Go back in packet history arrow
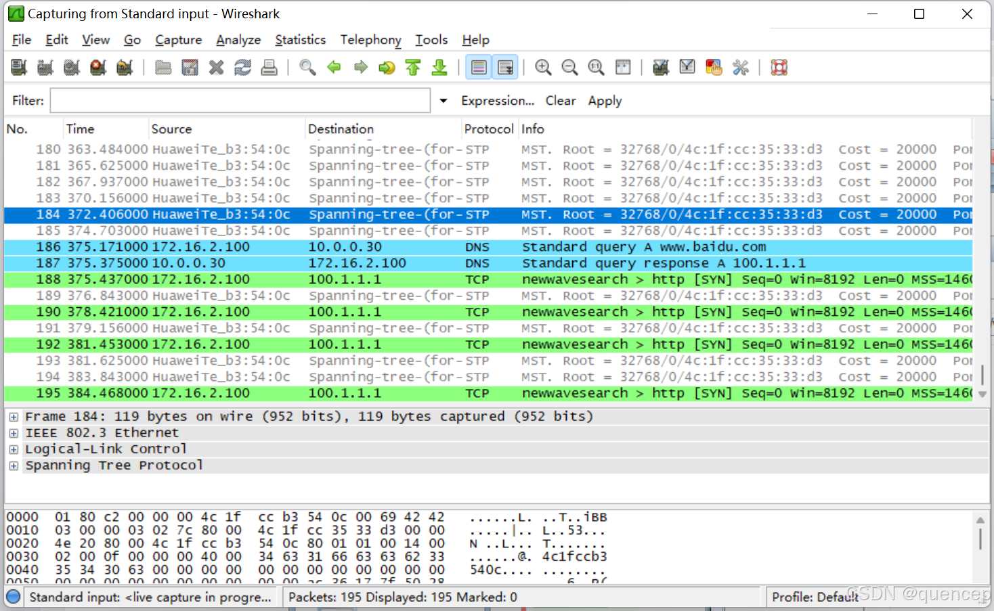The image size is (994, 611). [334, 67]
